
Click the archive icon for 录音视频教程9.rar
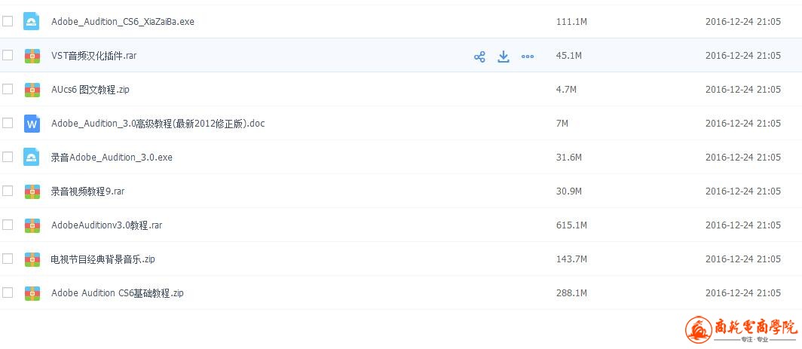point(32,191)
